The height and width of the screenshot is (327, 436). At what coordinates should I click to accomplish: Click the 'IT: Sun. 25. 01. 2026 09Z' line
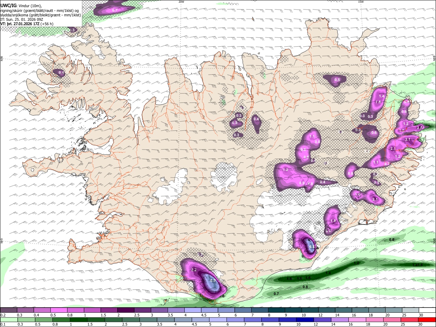pos(22,19)
